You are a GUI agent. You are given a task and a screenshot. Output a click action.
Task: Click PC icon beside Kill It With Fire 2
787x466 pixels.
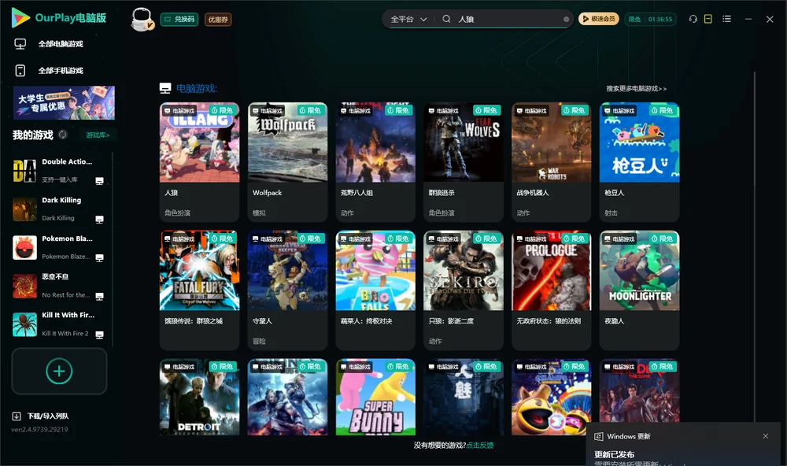99,335
